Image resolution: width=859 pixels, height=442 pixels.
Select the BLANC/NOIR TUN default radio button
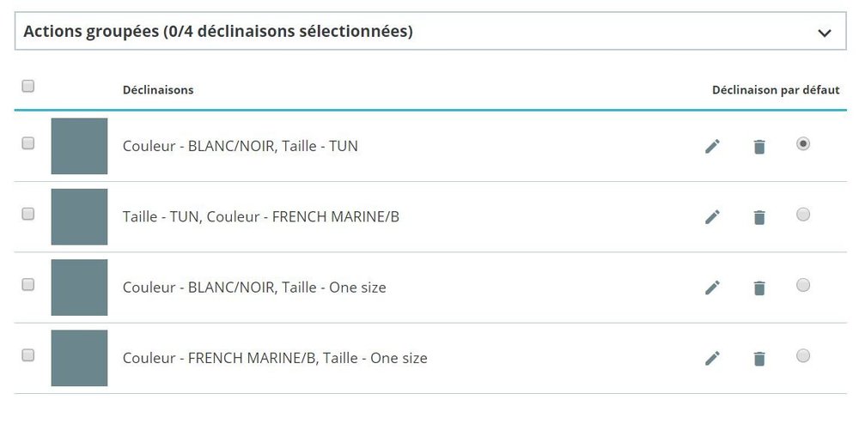(803, 144)
